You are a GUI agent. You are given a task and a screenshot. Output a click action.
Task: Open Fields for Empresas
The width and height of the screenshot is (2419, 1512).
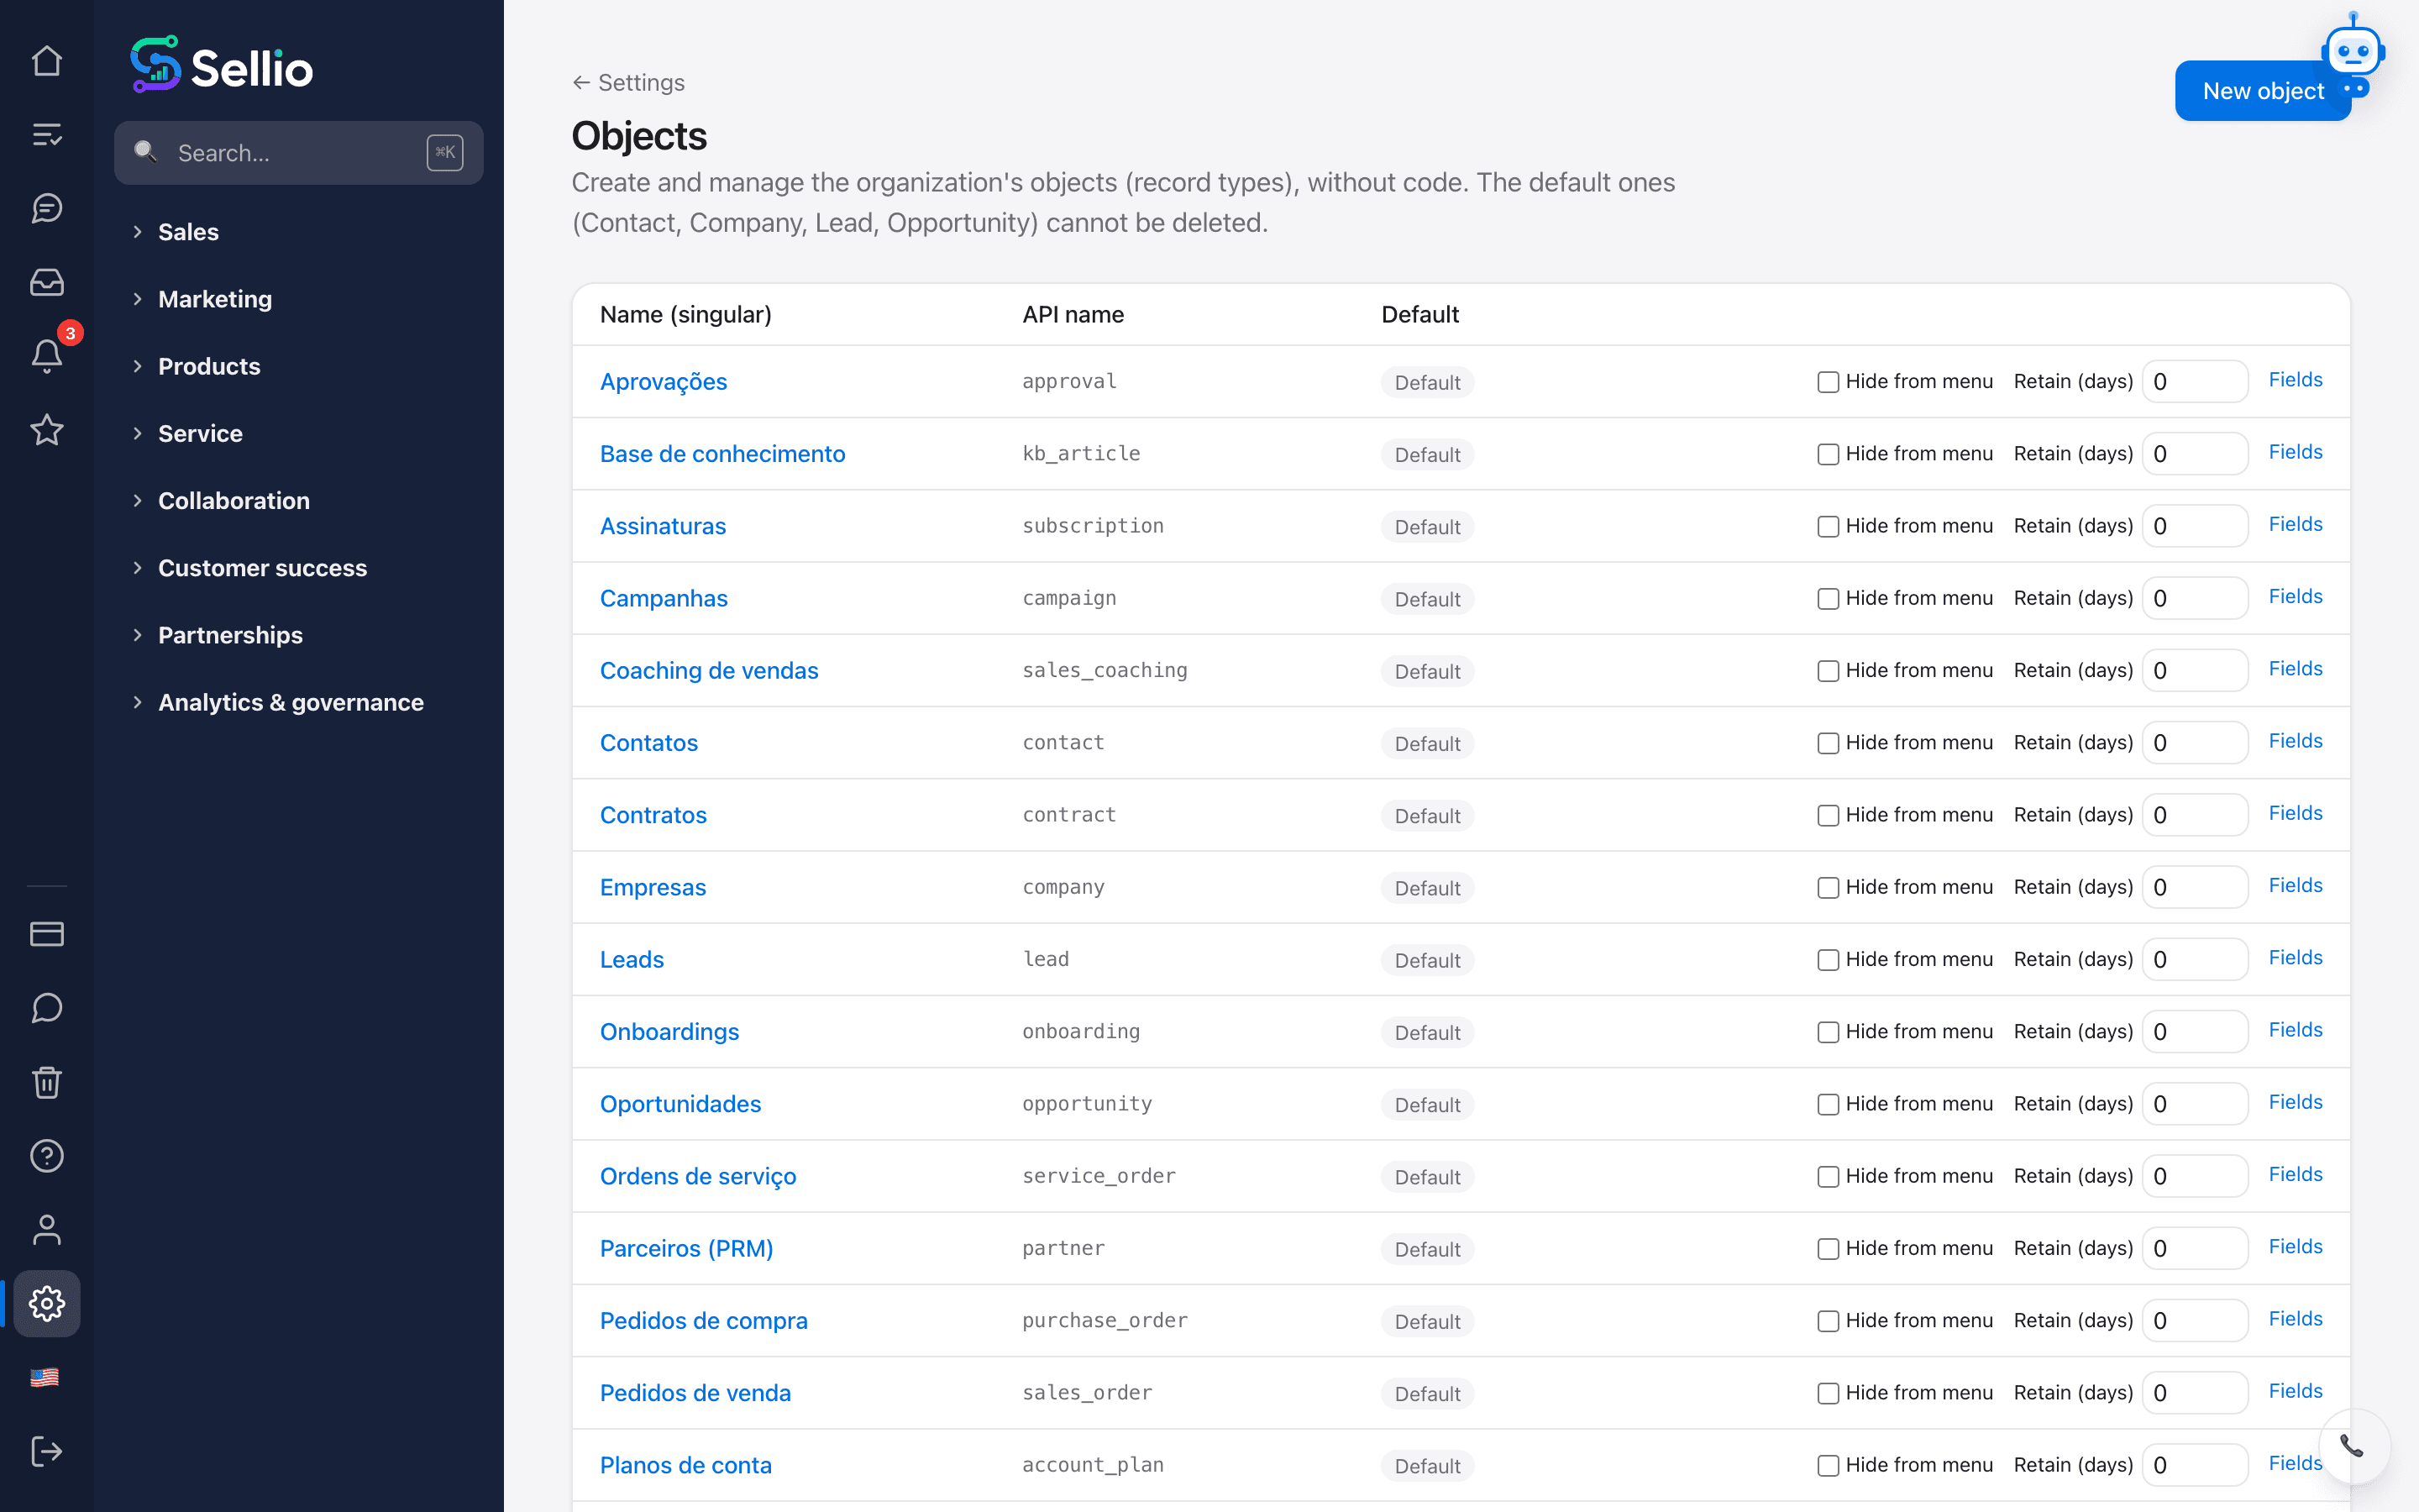[x=2295, y=885]
